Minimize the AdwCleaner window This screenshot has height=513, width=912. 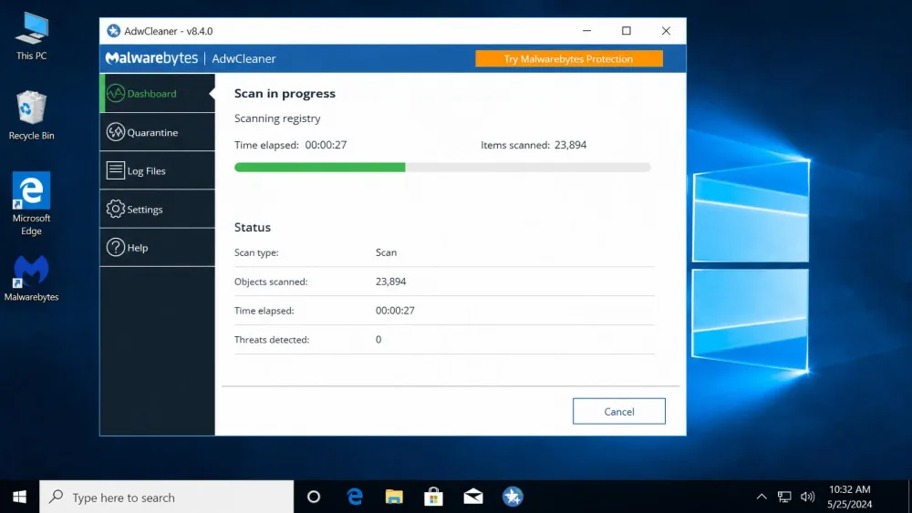pos(586,31)
